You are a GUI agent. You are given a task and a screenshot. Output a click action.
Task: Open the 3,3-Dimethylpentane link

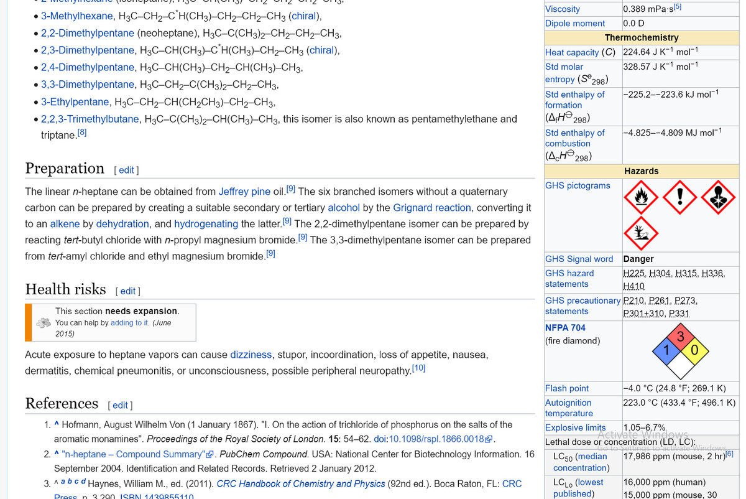pyautogui.click(x=88, y=84)
